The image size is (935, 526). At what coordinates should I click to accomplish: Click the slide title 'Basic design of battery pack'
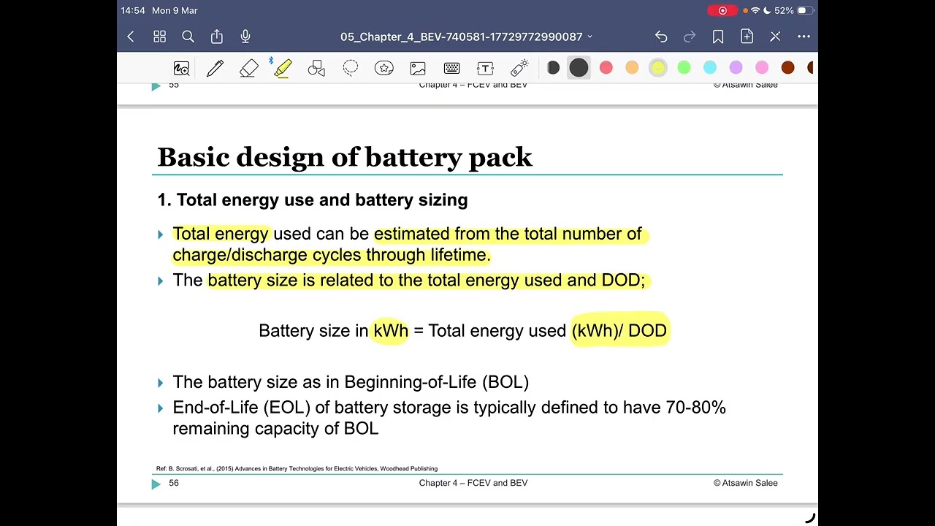[345, 157]
